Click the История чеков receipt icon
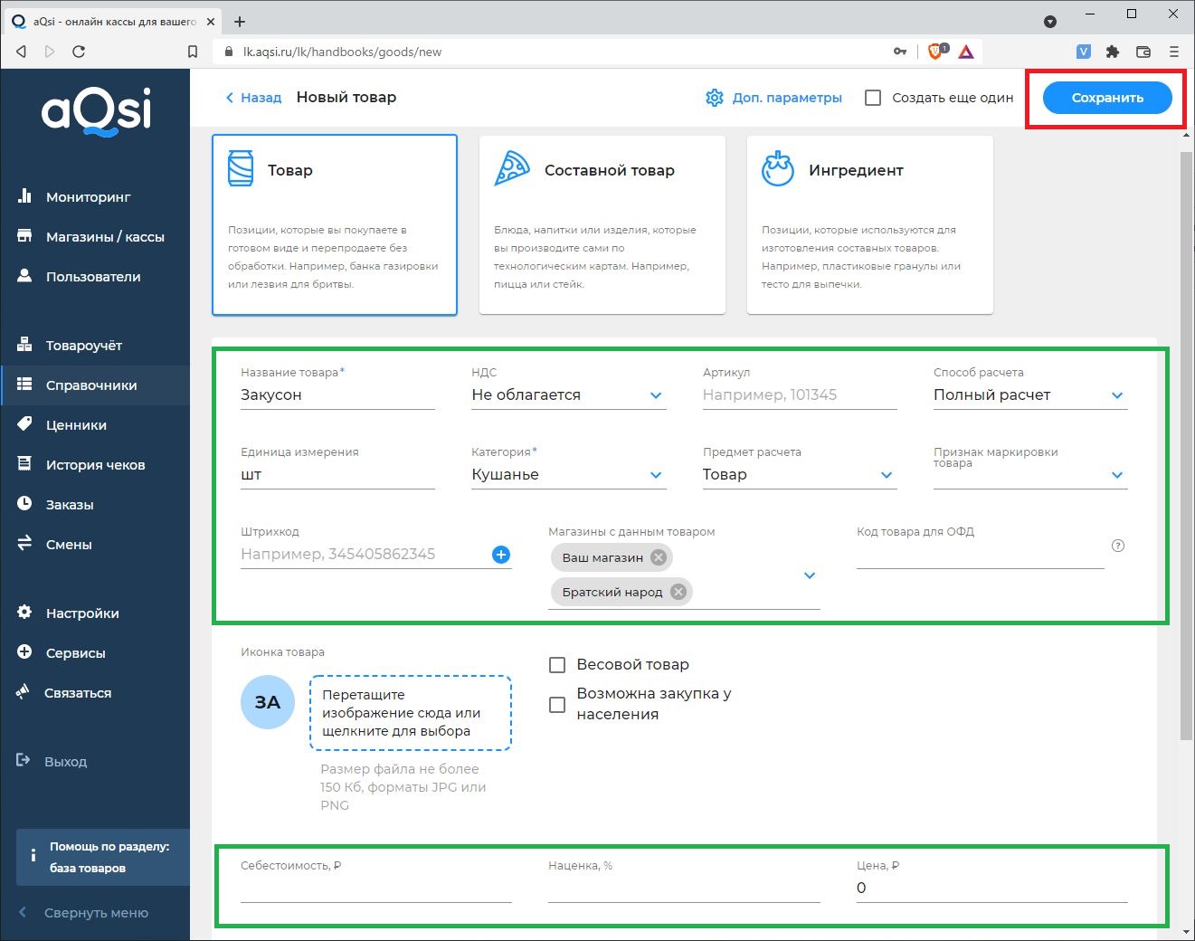Screen dimensions: 1195x941 24,464
